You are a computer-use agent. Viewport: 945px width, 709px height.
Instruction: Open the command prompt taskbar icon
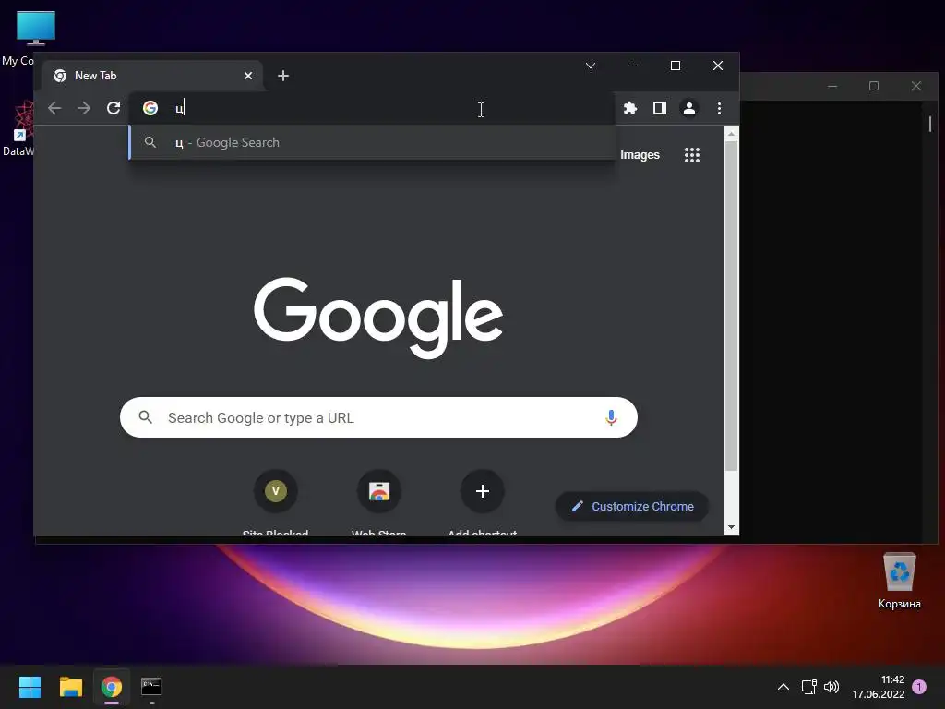151,687
